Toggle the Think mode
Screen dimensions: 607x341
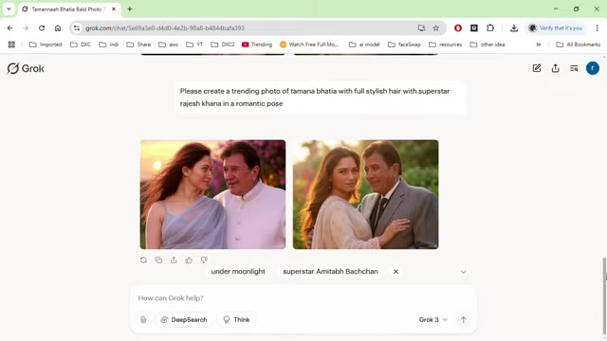click(x=236, y=320)
